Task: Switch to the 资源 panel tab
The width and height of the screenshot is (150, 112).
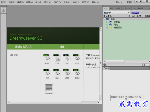Action: point(118,9)
